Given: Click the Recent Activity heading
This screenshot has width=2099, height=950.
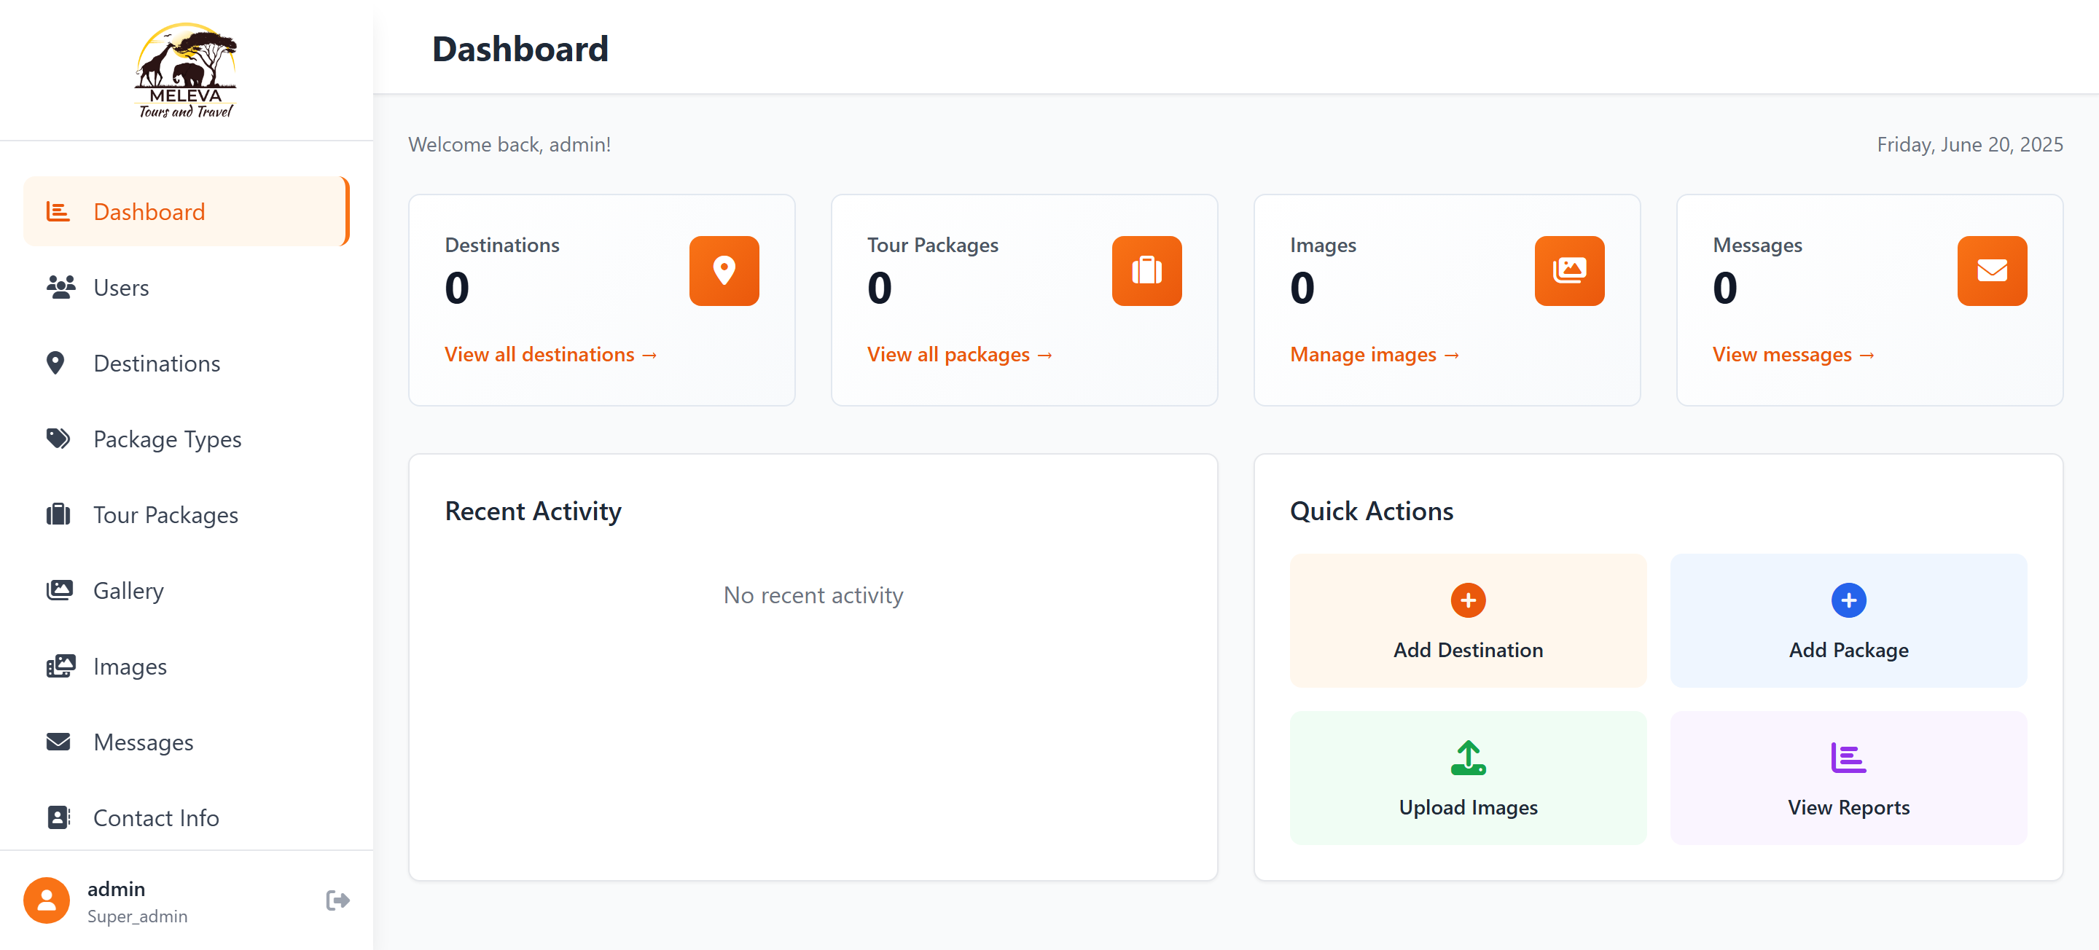Looking at the screenshot, I should pos(533,511).
